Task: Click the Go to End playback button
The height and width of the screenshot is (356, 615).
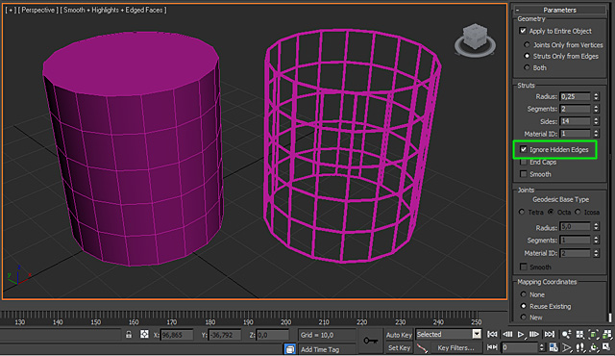Action: [x=550, y=334]
